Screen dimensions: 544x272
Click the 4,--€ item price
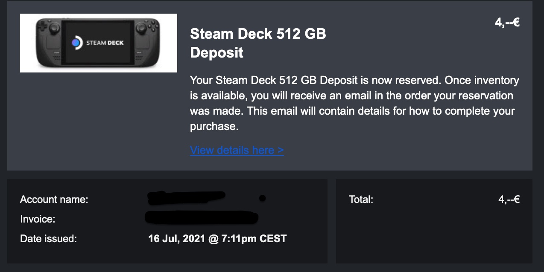(507, 22)
